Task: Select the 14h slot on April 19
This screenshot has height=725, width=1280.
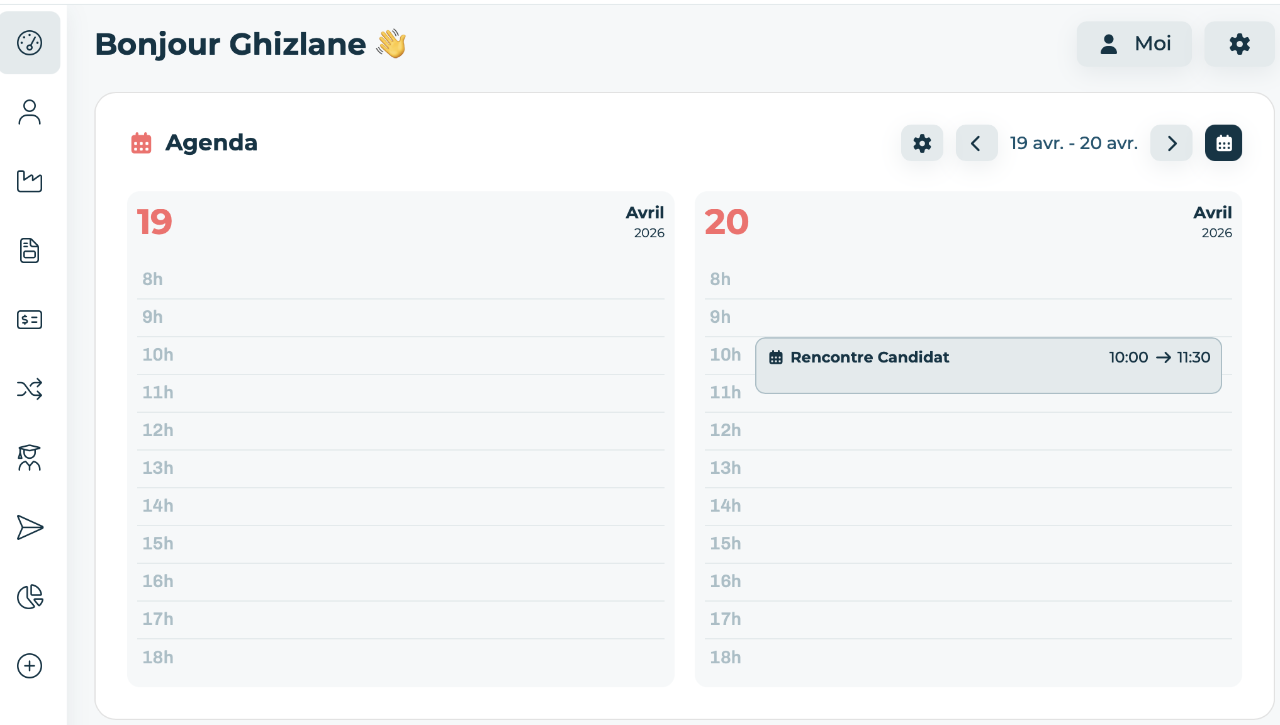Action: pyautogui.click(x=401, y=507)
